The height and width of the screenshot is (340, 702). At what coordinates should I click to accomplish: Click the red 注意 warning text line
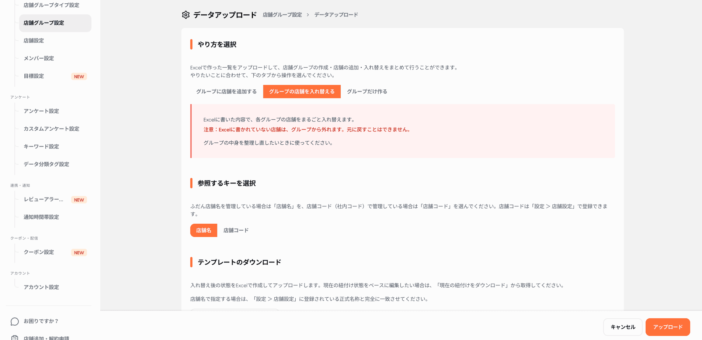point(307,130)
